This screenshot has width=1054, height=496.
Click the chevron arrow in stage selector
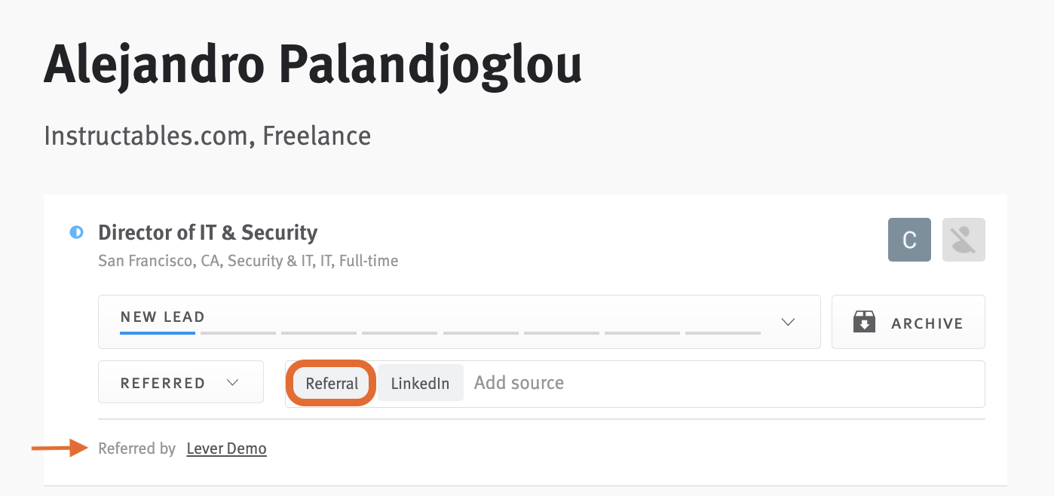point(788,322)
